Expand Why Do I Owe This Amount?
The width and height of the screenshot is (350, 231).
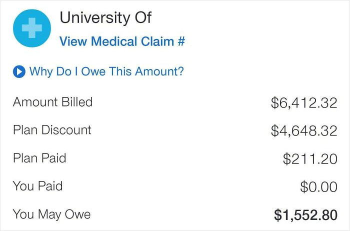point(106,71)
